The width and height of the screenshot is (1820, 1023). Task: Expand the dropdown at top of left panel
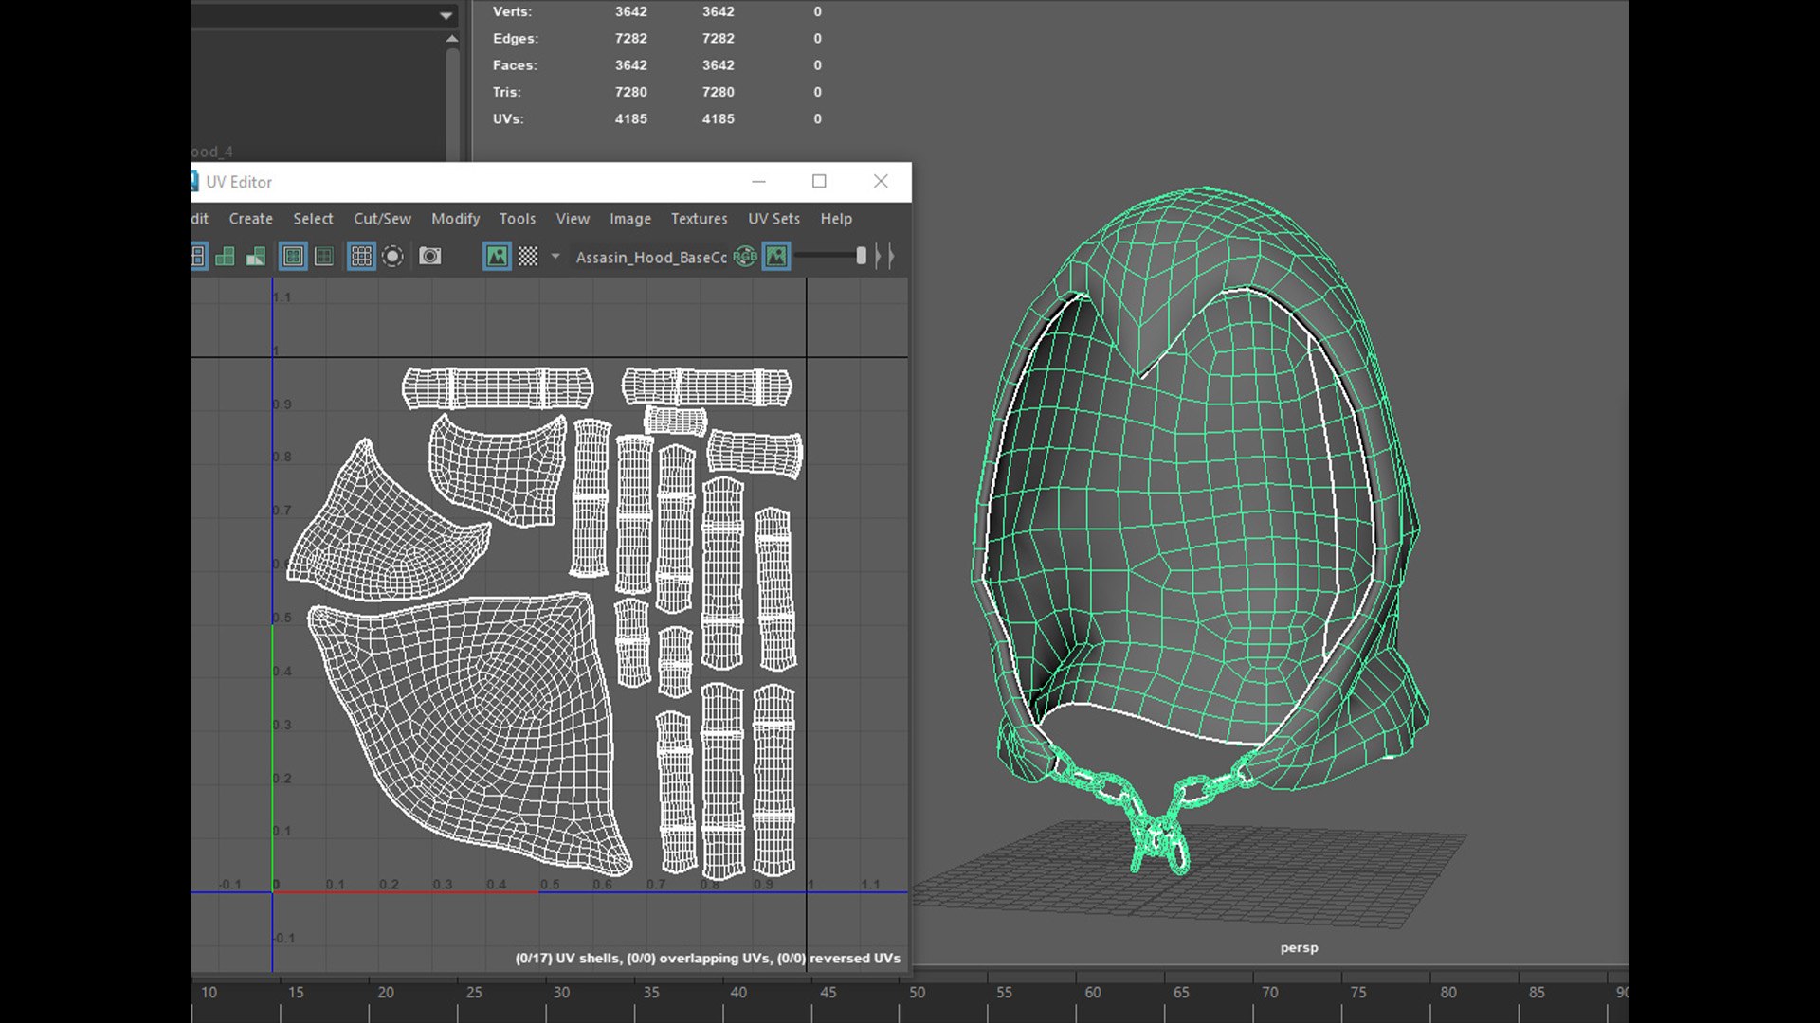(446, 15)
